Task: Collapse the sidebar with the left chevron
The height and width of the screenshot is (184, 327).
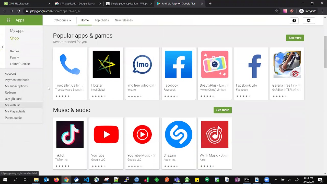Action: [x=3, y=47]
